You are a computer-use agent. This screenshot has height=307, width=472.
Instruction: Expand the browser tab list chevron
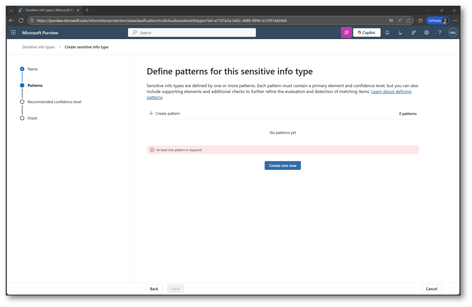point(11,10)
